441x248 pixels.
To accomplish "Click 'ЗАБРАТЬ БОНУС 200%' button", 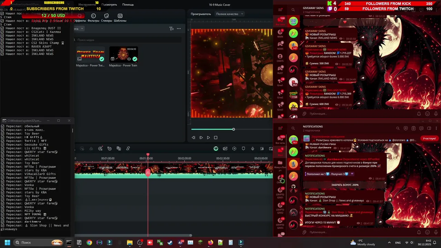I will (x=345, y=185).
